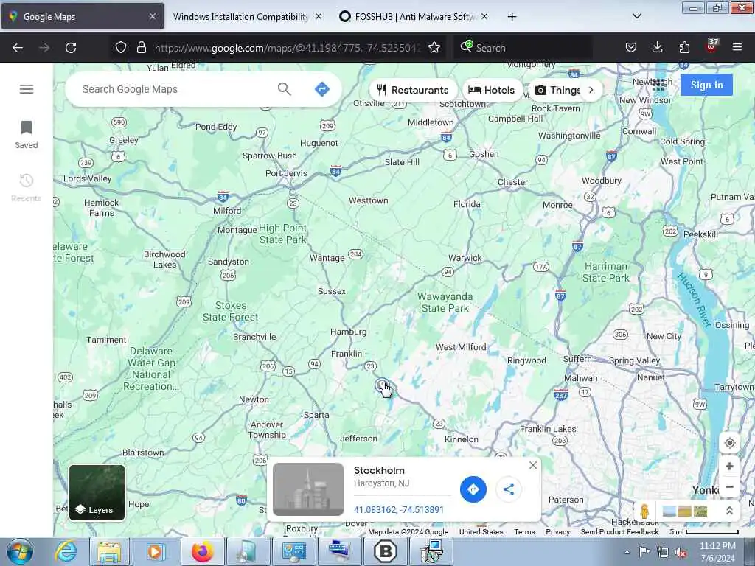Viewport: 755px width, 566px height.
Task: Share the Stockholm location
Action: (x=509, y=489)
